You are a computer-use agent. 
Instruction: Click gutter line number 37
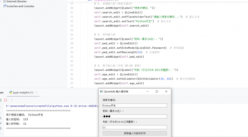pos(71,83)
